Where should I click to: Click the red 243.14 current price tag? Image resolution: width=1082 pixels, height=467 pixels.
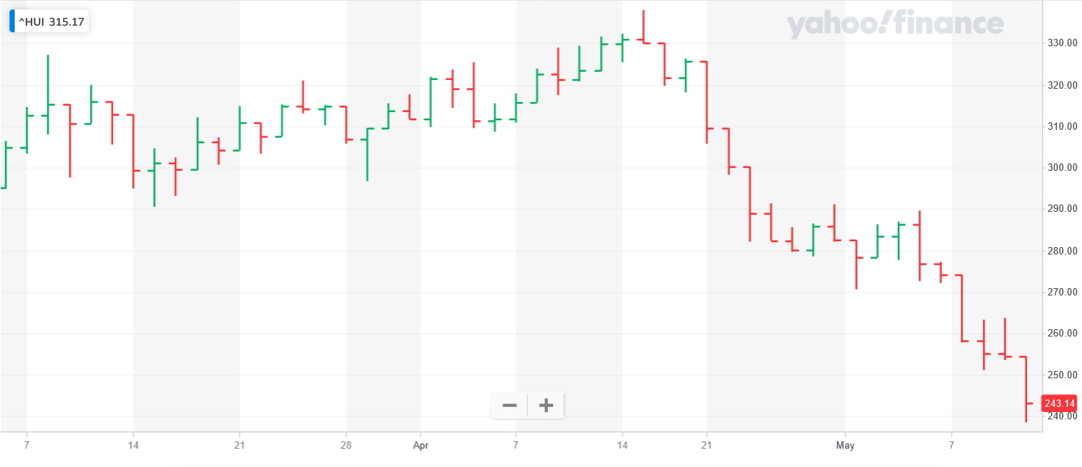point(1059,403)
